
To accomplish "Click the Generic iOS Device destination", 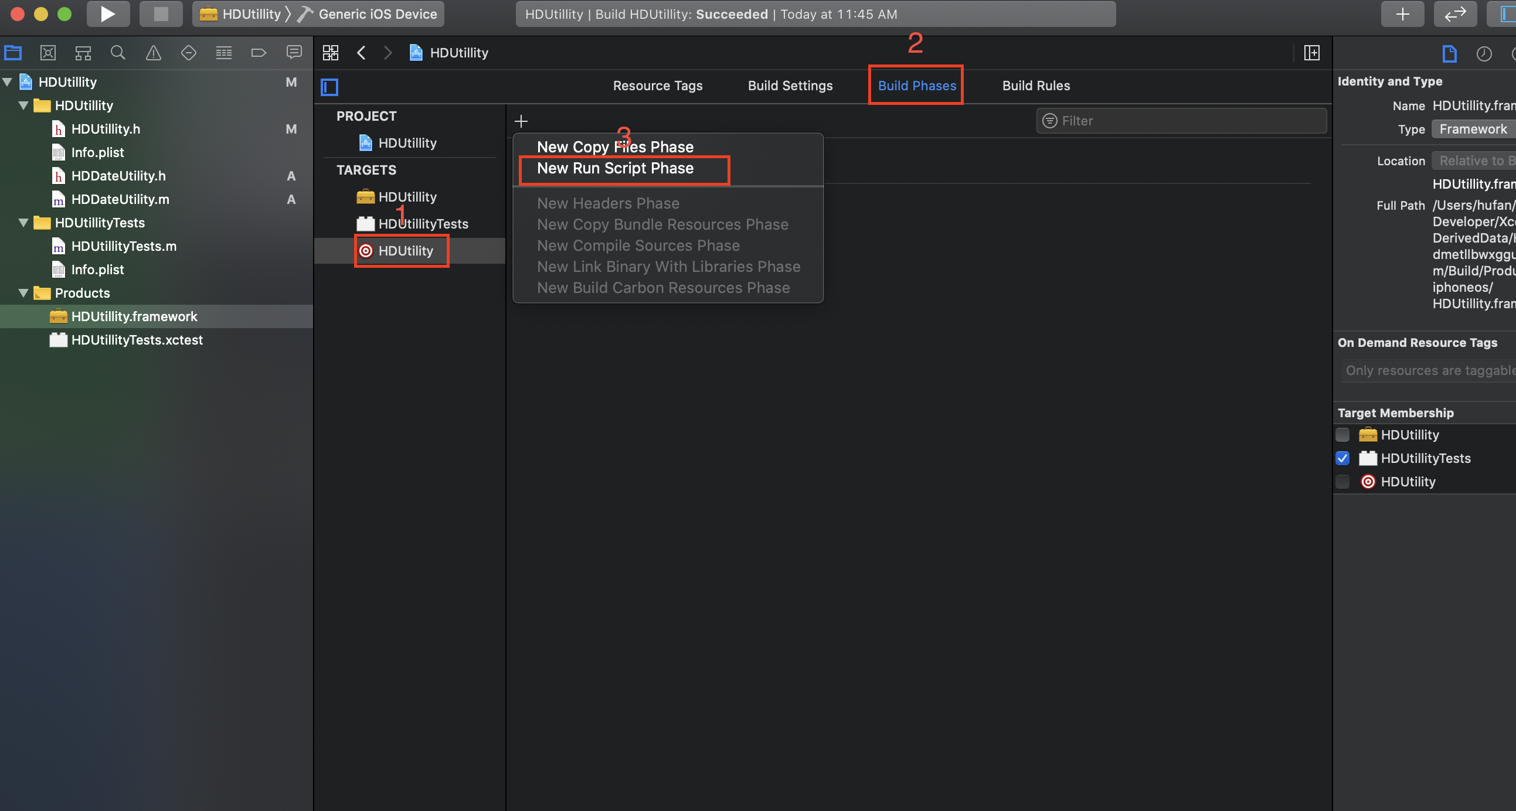I will [x=377, y=14].
